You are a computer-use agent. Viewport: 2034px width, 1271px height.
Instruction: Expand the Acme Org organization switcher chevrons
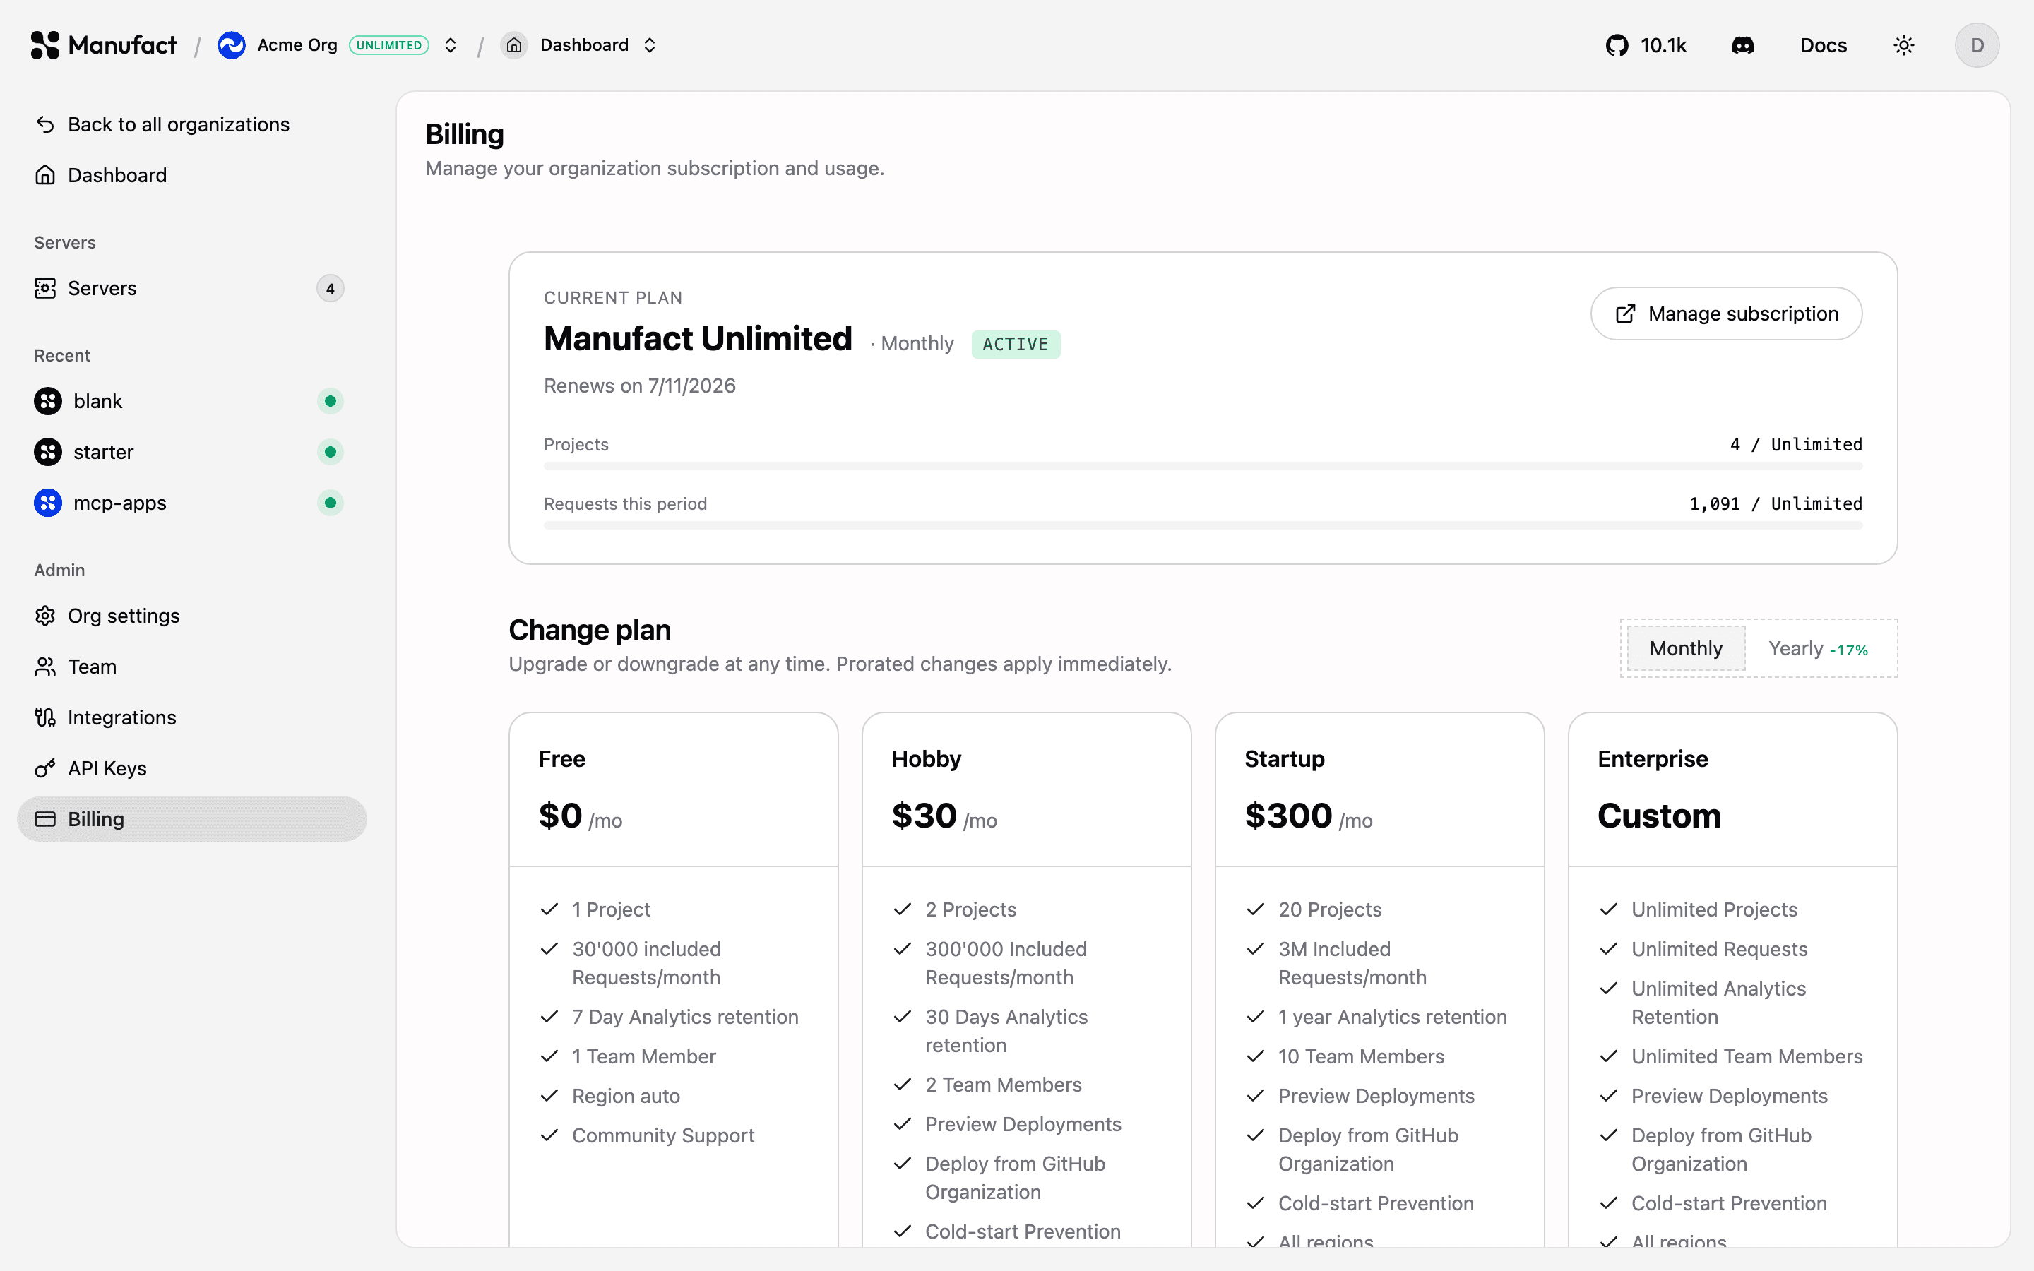451,45
